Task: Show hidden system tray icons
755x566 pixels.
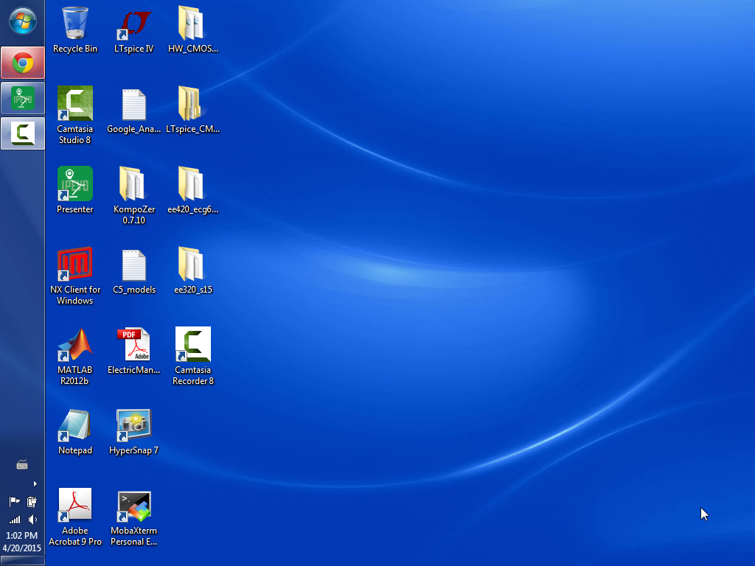Action: click(35, 483)
